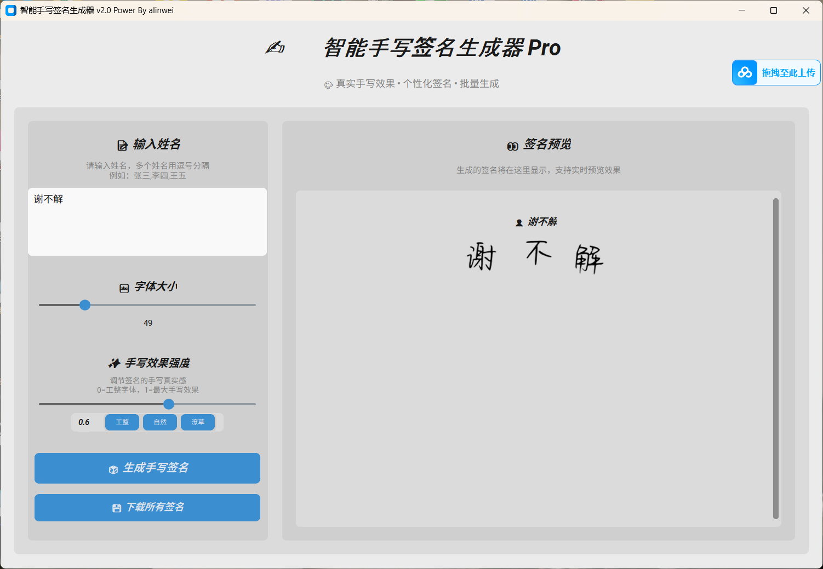The image size is (823, 569).
Task: Click the font size value 49
Action: (x=148, y=323)
